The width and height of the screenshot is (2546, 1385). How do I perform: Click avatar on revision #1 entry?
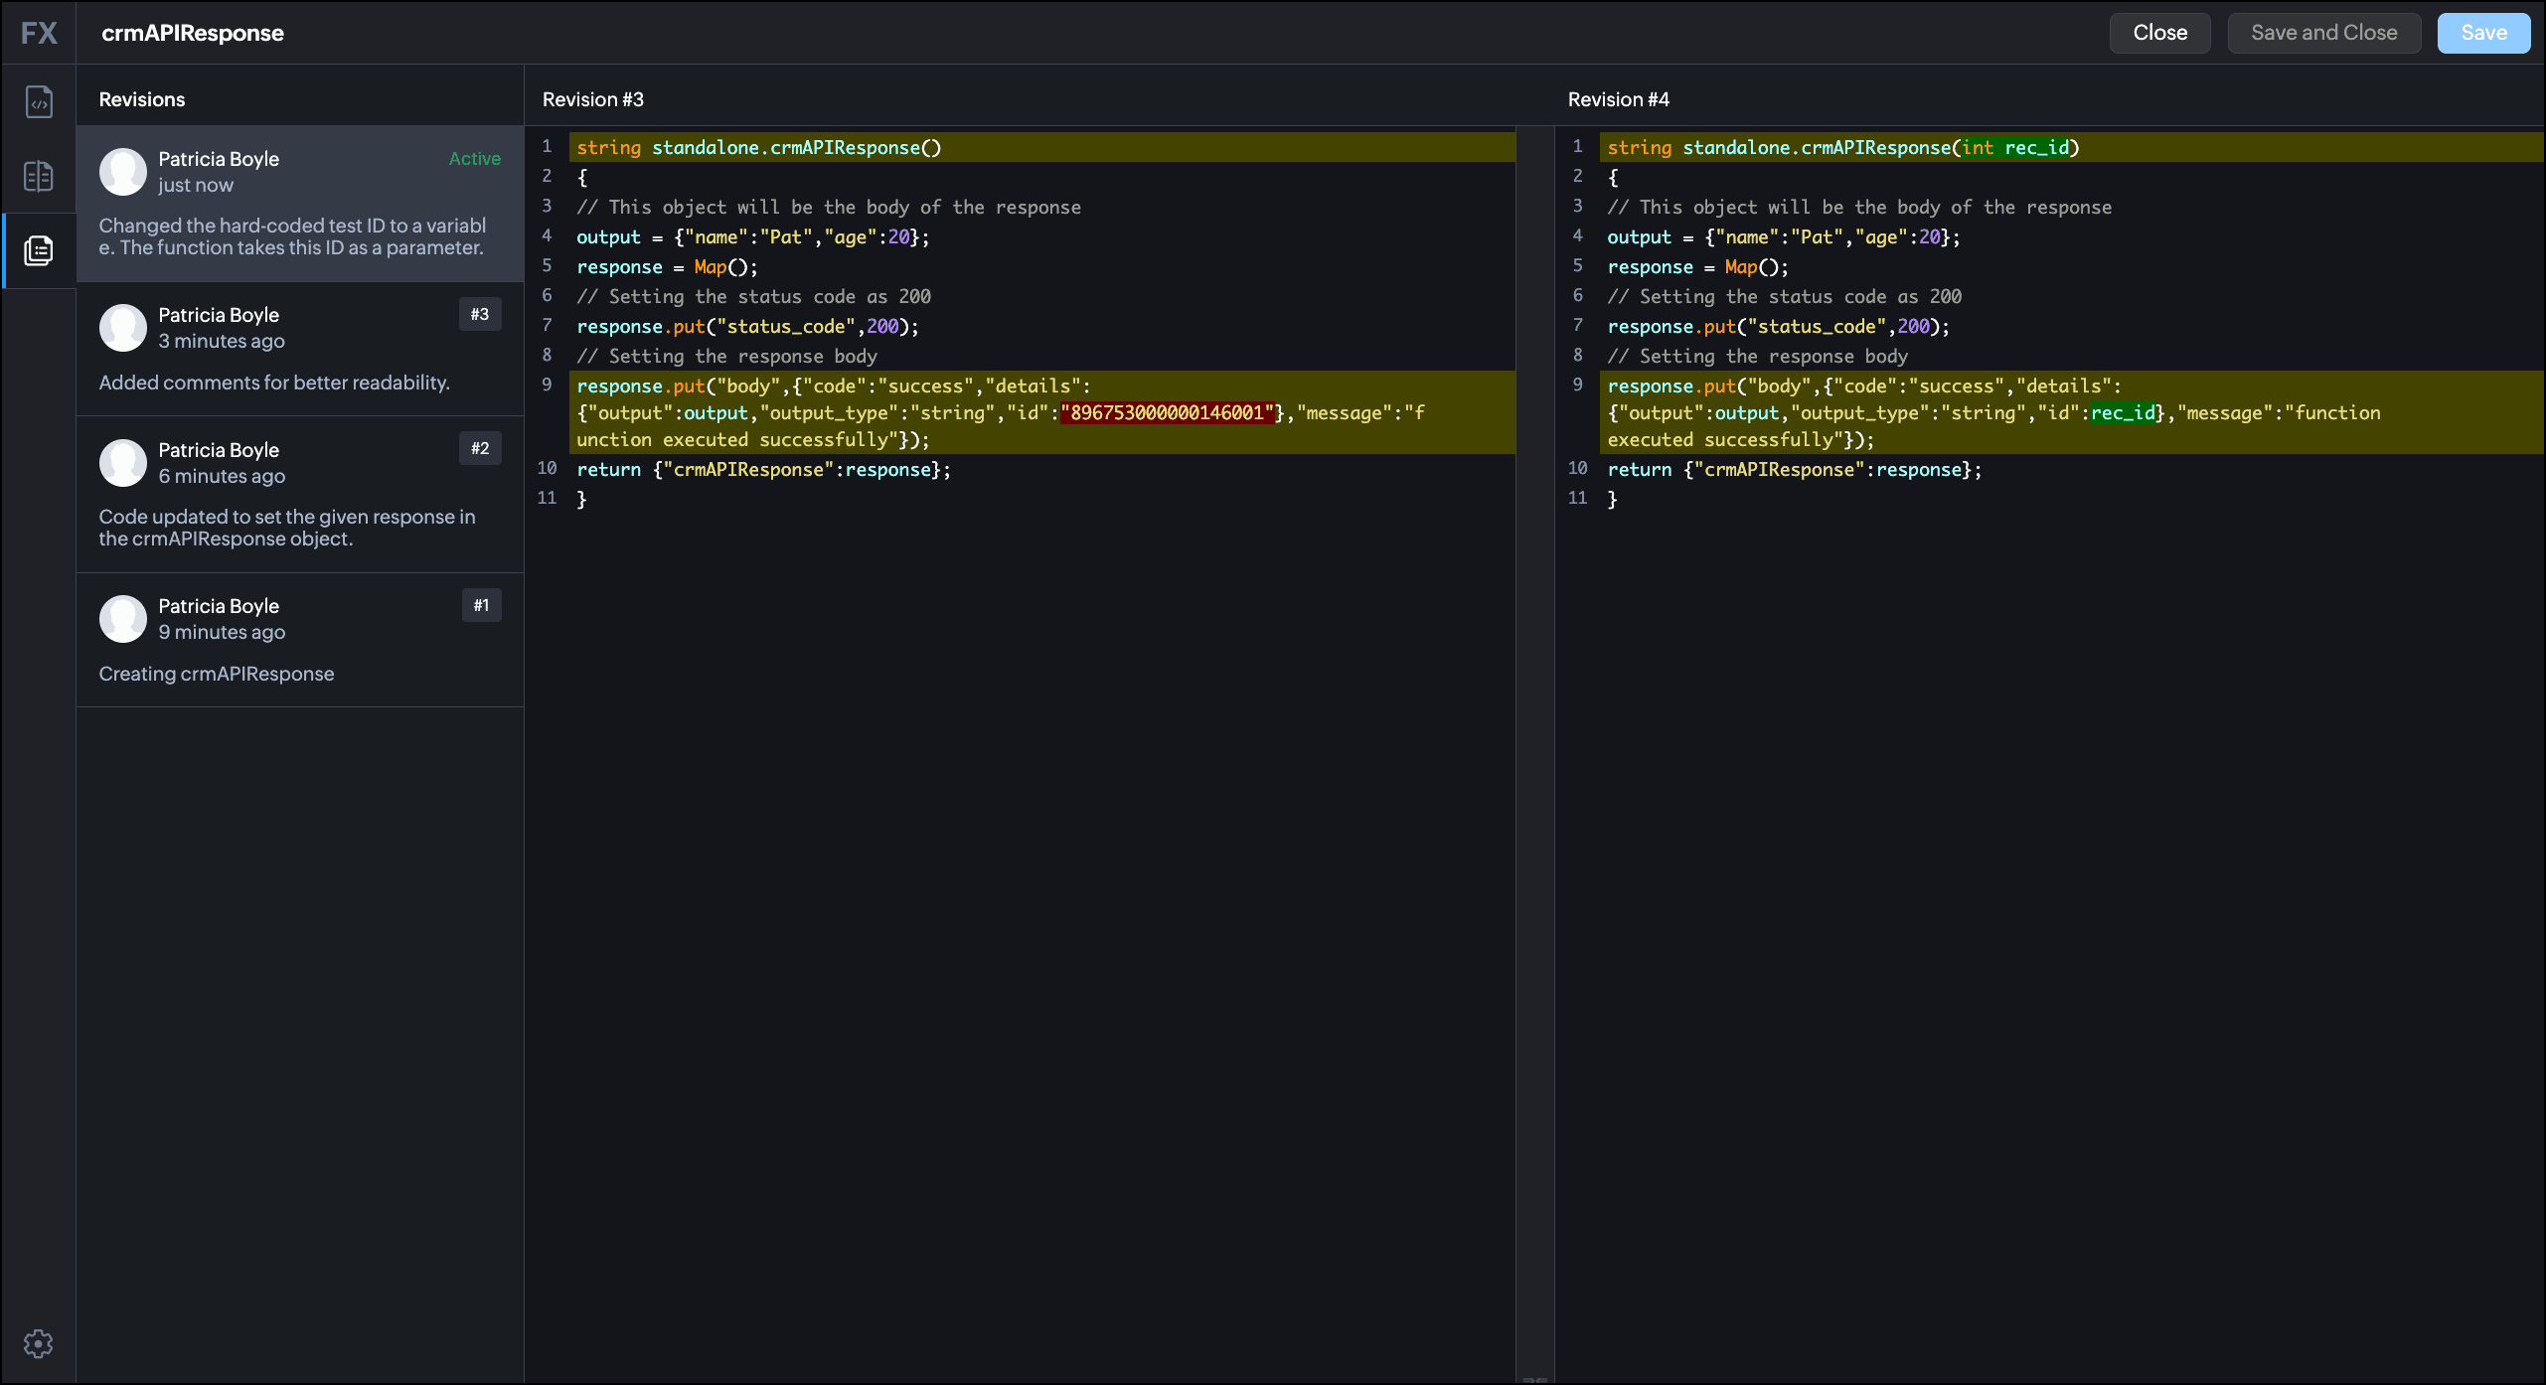123,619
